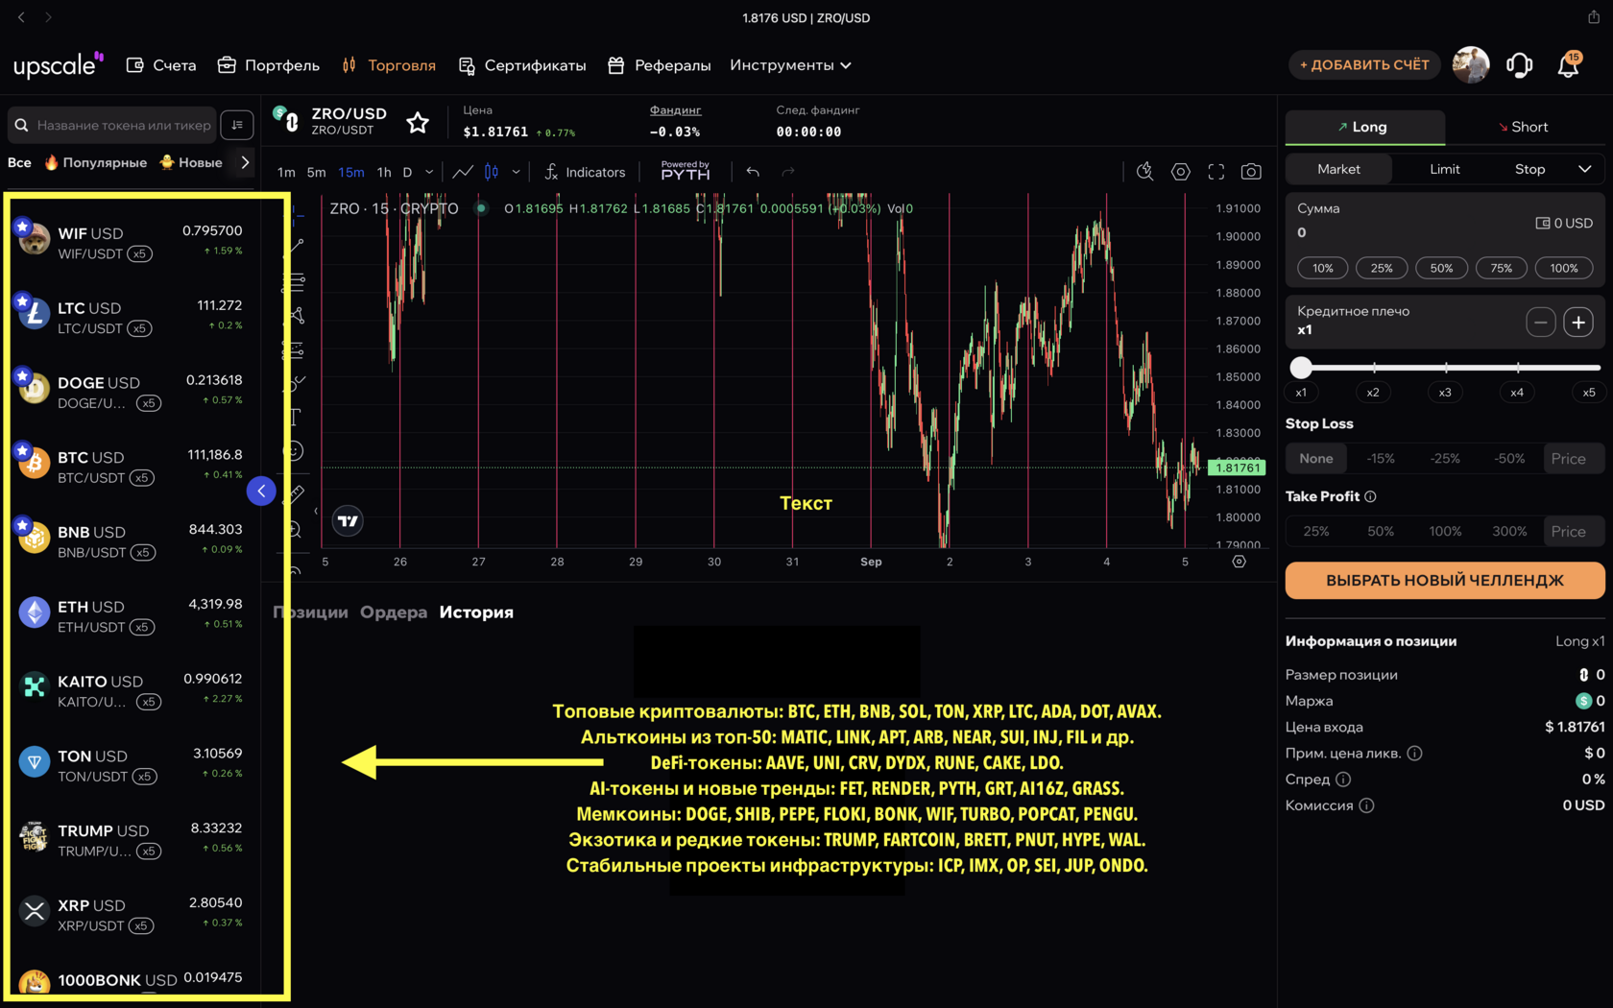Set leverage to x5 on the scale
This screenshot has height=1008, width=1613.
click(1589, 392)
